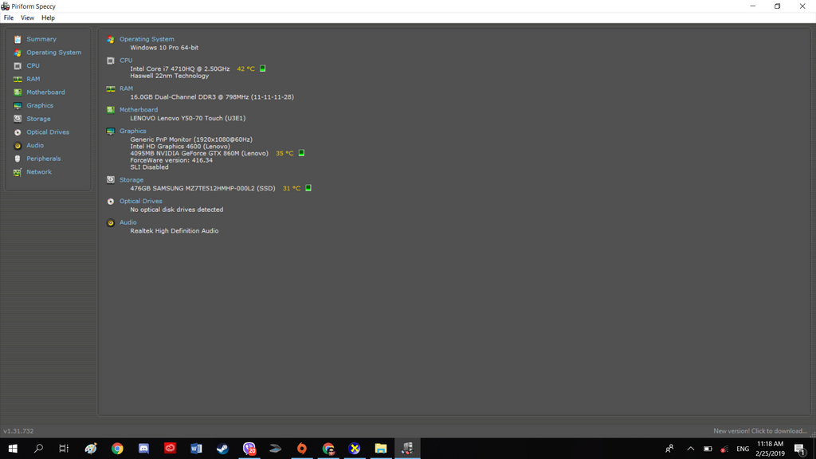The height and width of the screenshot is (459, 816).
Task: Open Google Chrome from the taskbar
Action: [x=117, y=448]
